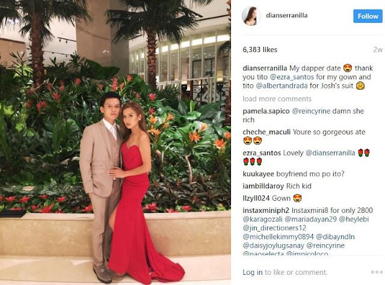Click the 2w post timestamp
The image size is (385, 285).
[378, 49]
